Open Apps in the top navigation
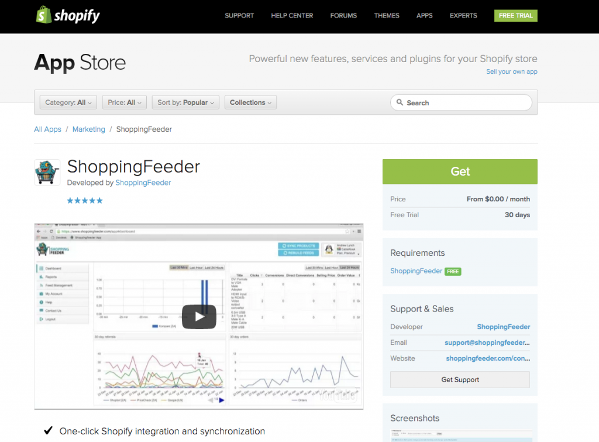The height and width of the screenshot is (442, 599). (425, 16)
